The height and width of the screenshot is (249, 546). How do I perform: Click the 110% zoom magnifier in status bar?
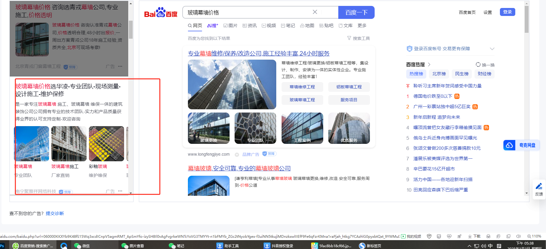click(529, 236)
